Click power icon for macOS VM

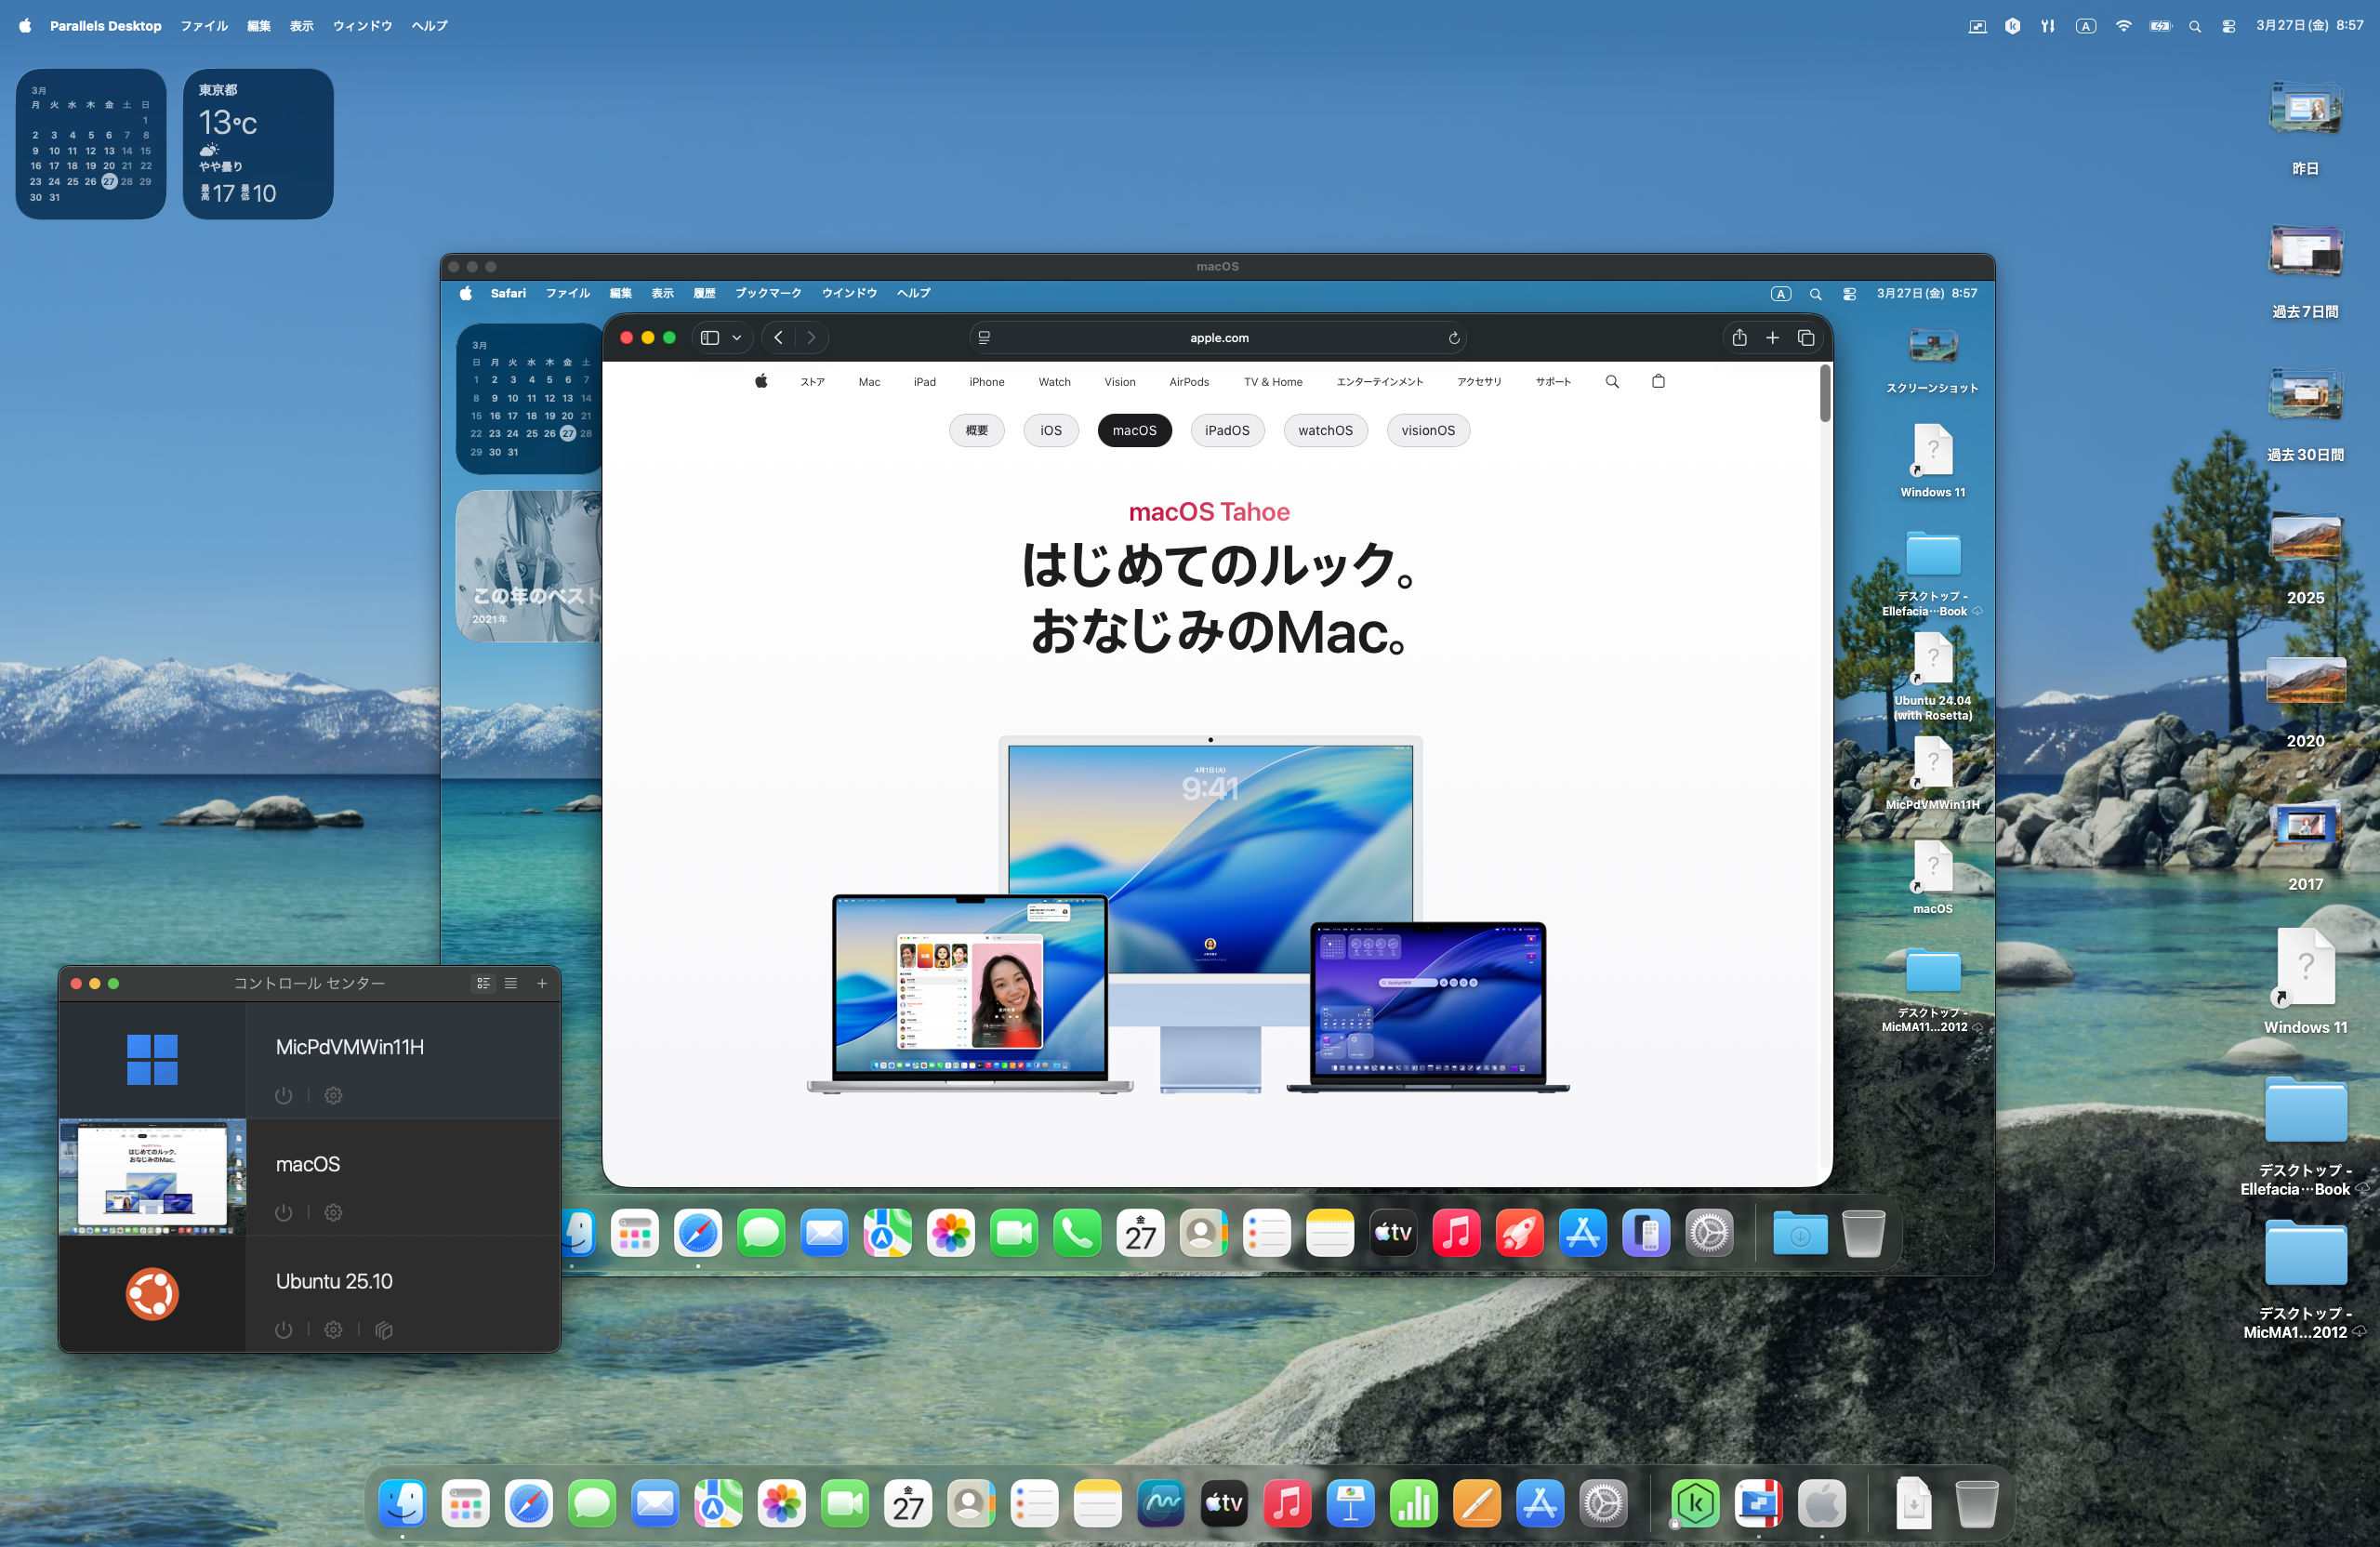(x=283, y=1212)
